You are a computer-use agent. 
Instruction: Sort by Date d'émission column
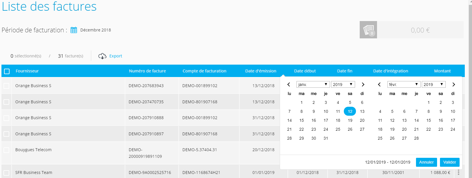tap(261, 71)
